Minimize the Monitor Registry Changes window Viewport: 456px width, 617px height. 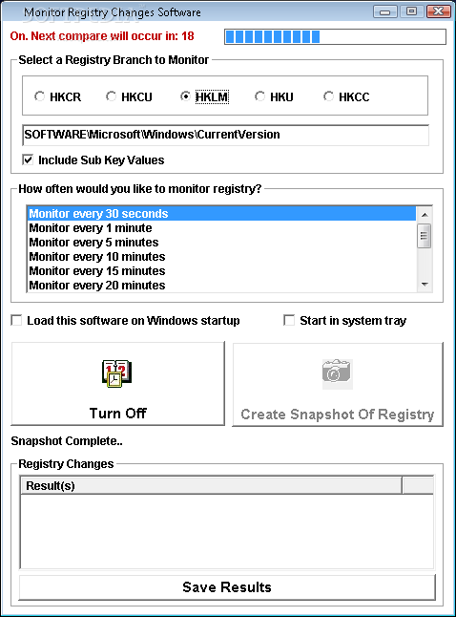click(x=384, y=11)
